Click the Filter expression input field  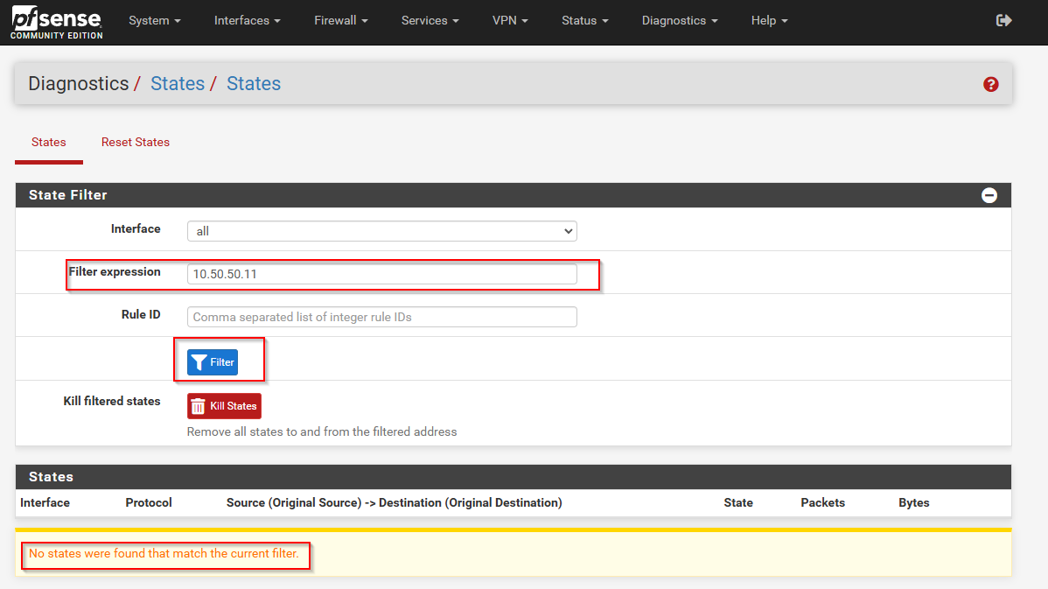point(381,274)
